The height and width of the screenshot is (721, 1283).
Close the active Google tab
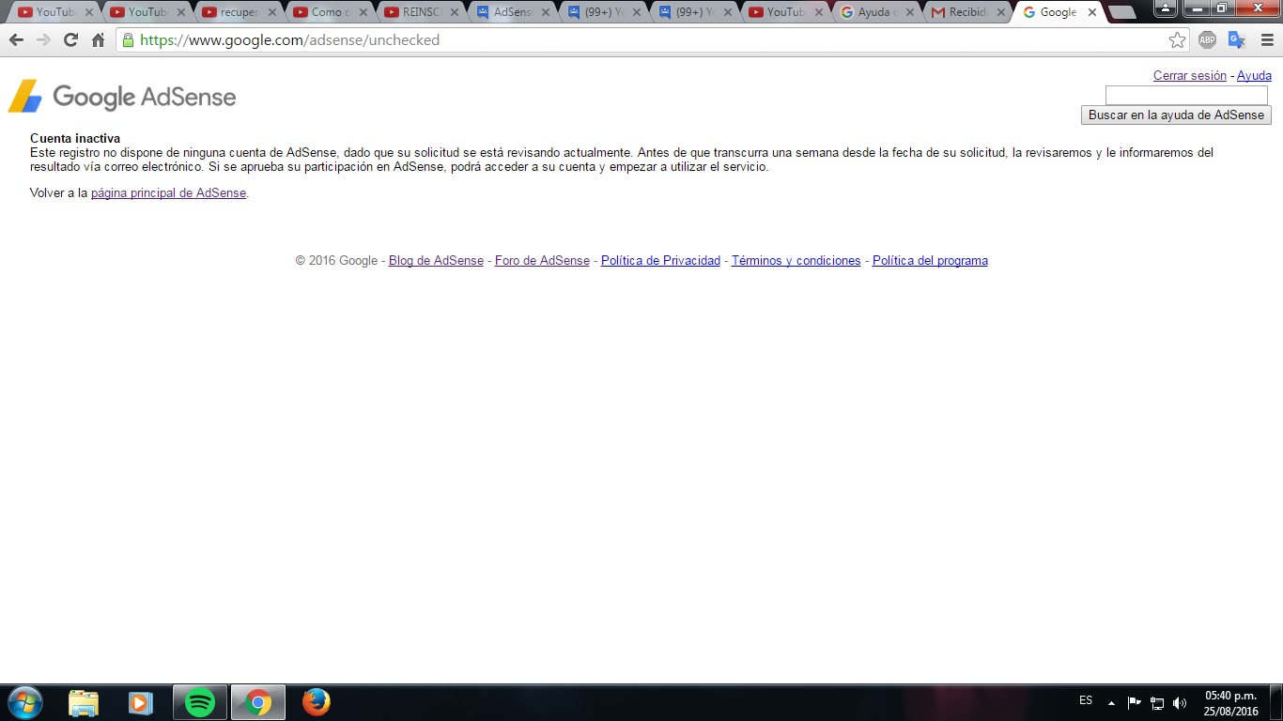pyautogui.click(x=1092, y=12)
